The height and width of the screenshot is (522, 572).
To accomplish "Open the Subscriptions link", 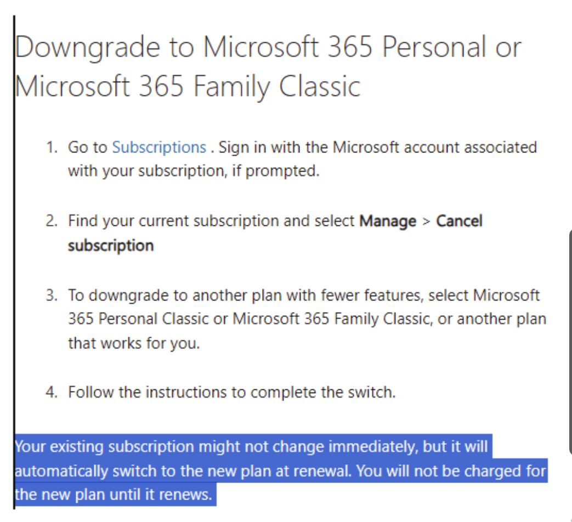I will (159, 147).
